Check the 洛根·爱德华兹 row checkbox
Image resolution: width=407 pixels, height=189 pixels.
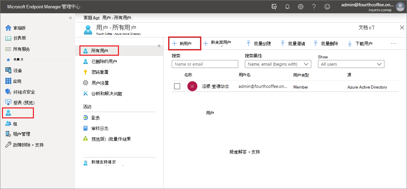click(x=177, y=86)
